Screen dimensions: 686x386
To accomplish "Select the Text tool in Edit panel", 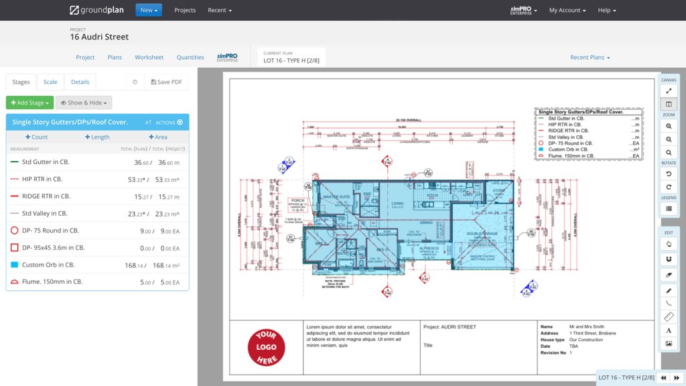I will point(668,330).
